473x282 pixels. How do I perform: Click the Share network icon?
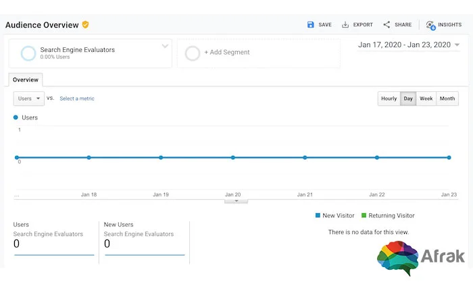(x=387, y=25)
